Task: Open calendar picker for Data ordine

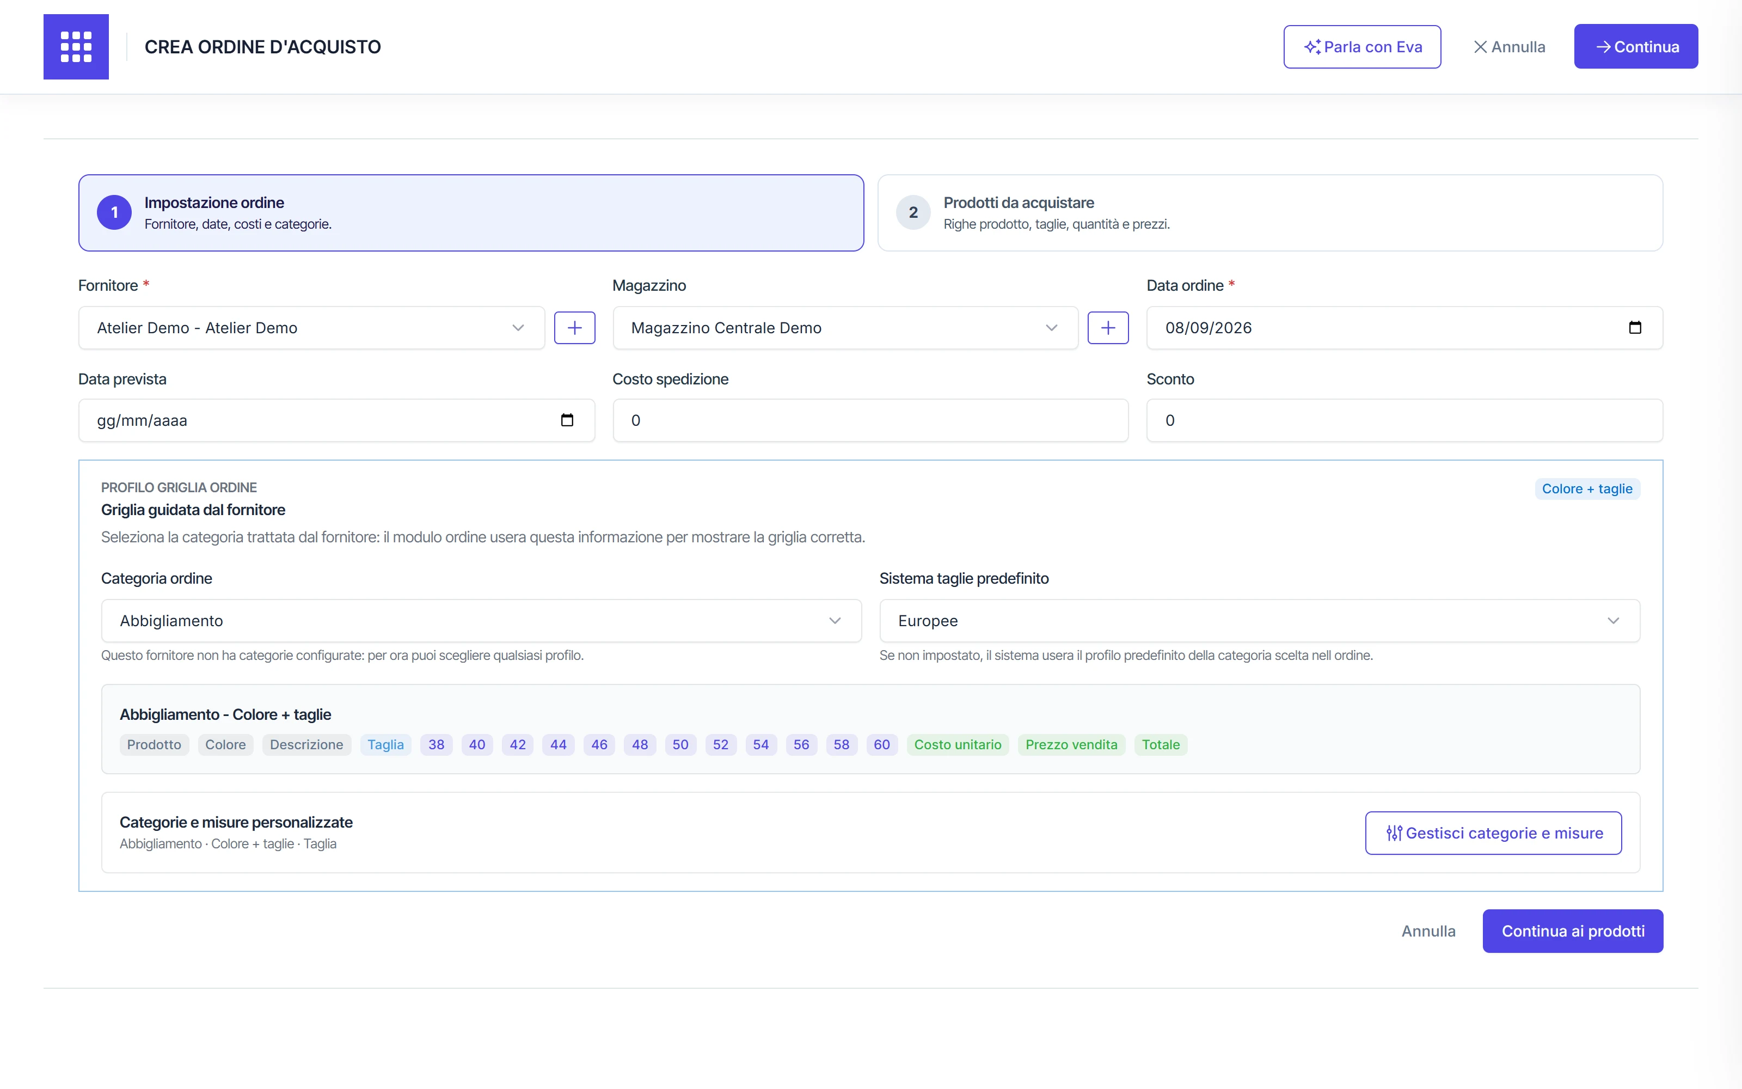Action: click(x=1635, y=328)
